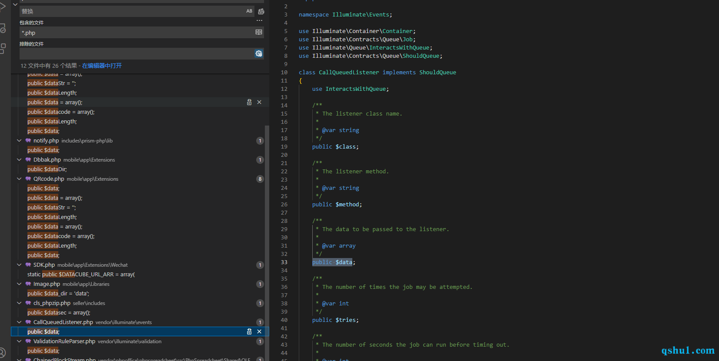The height and width of the screenshot is (361, 719).
Task: Click the PHP file icon of CallQueuedListener.php
Action: click(28, 322)
